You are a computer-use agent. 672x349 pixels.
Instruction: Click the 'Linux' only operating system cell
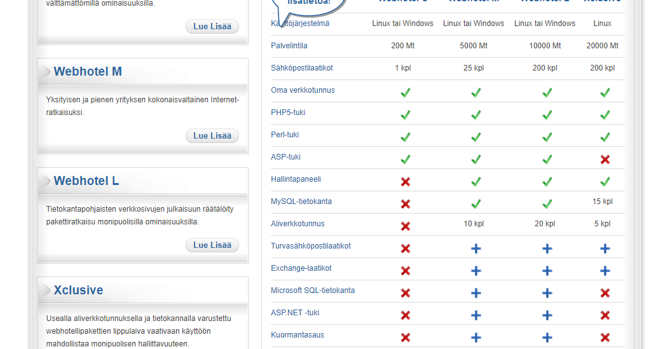pos(602,24)
